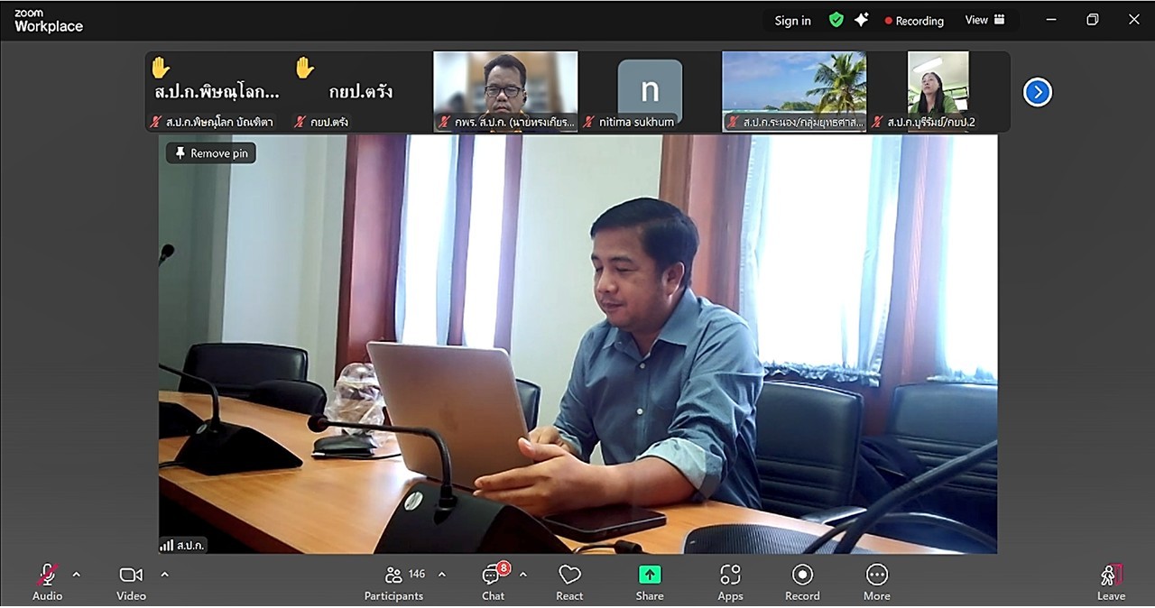Show next participants with blue arrow
This screenshot has height=608, width=1155.
1037,92
